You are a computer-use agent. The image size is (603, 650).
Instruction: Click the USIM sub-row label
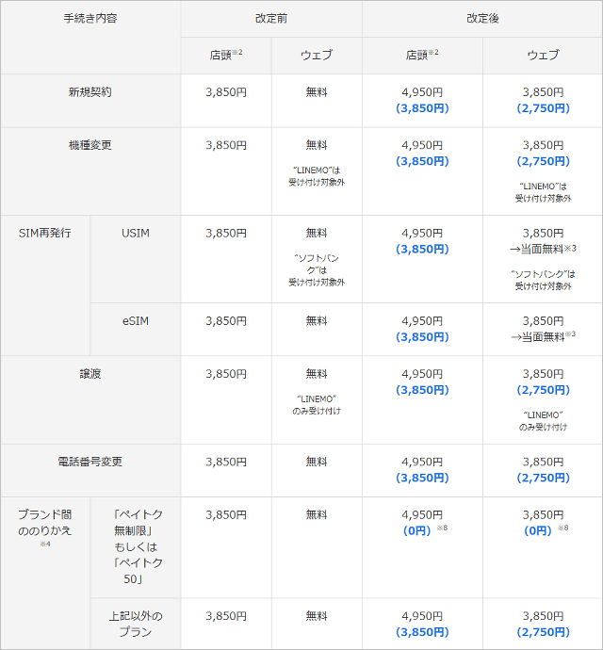pyautogui.click(x=136, y=233)
